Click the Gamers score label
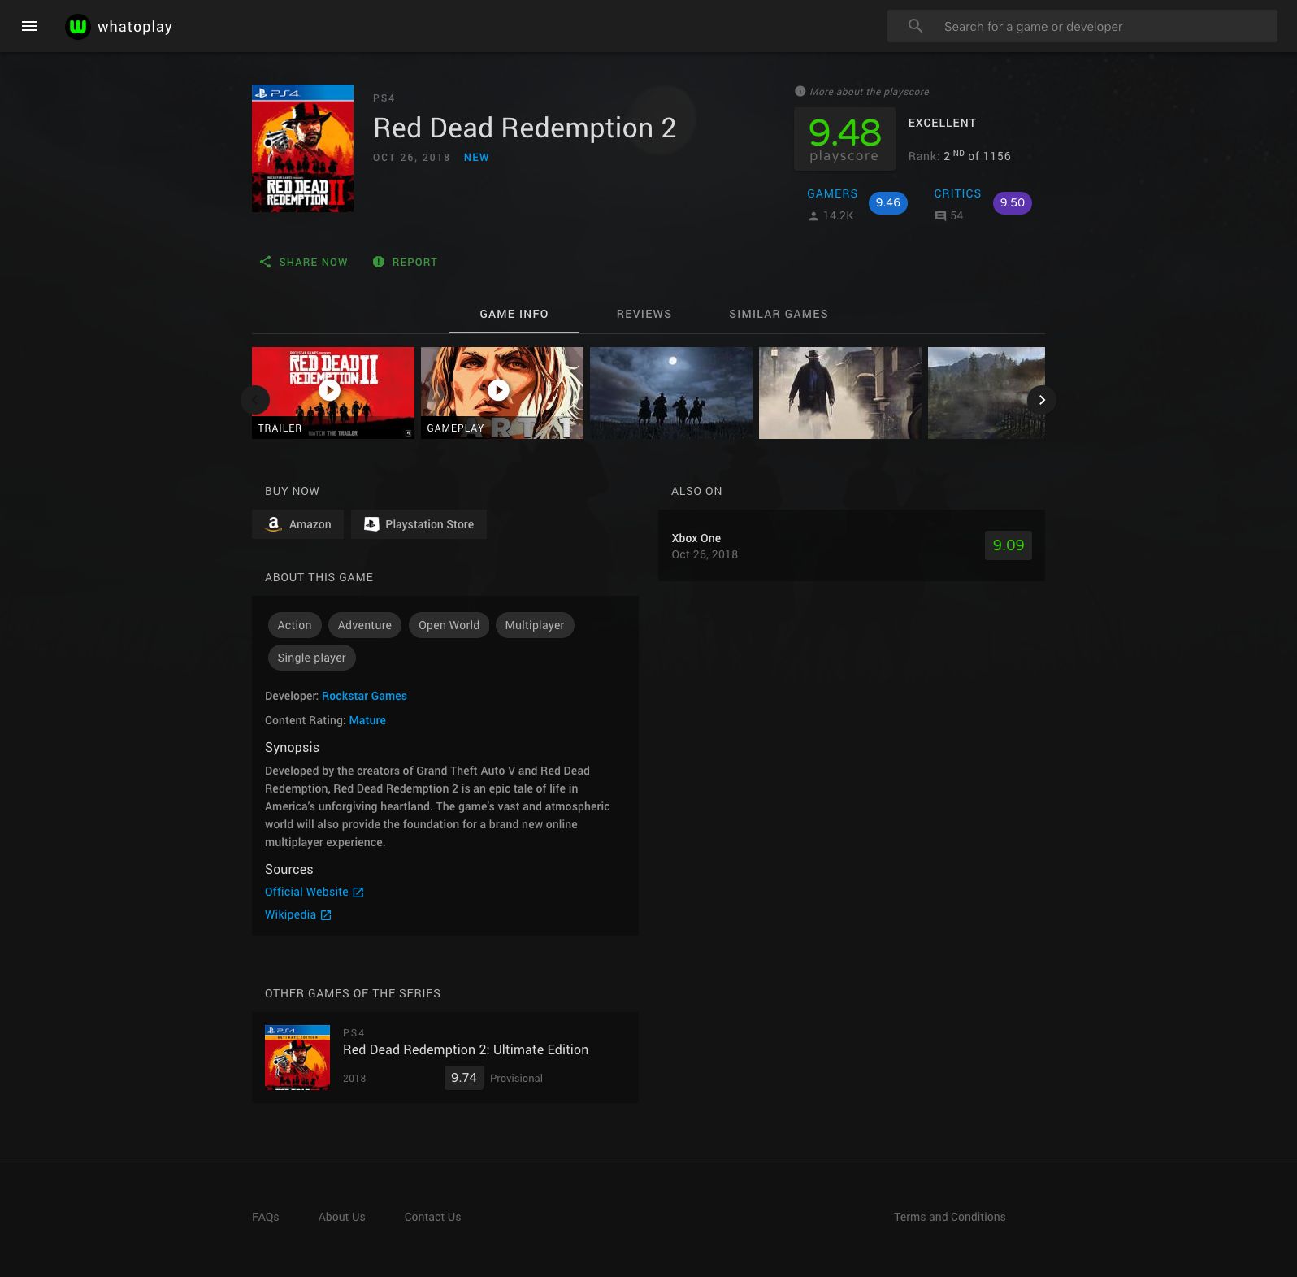This screenshot has height=1277, width=1297. [x=832, y=193]
